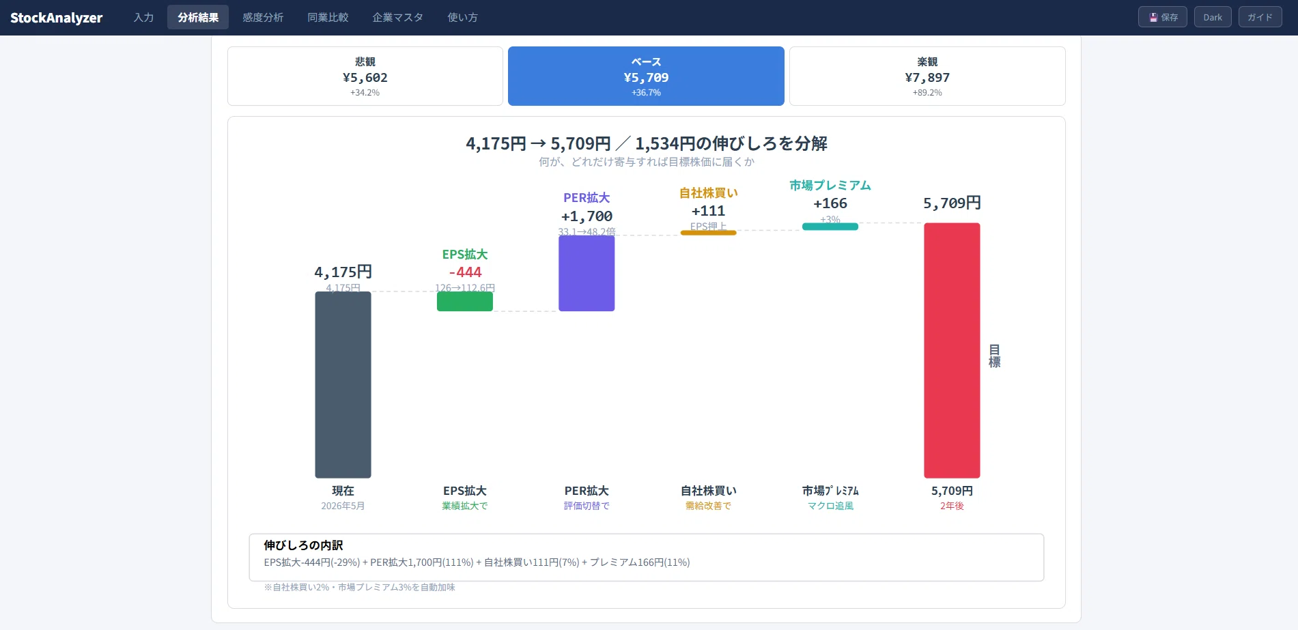The image size is (1298, 630).
Task: Open the 同業比較 tab
Action: pyautogui.click(x=328, y=18)
